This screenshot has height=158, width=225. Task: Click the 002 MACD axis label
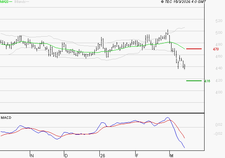point(219,125)
